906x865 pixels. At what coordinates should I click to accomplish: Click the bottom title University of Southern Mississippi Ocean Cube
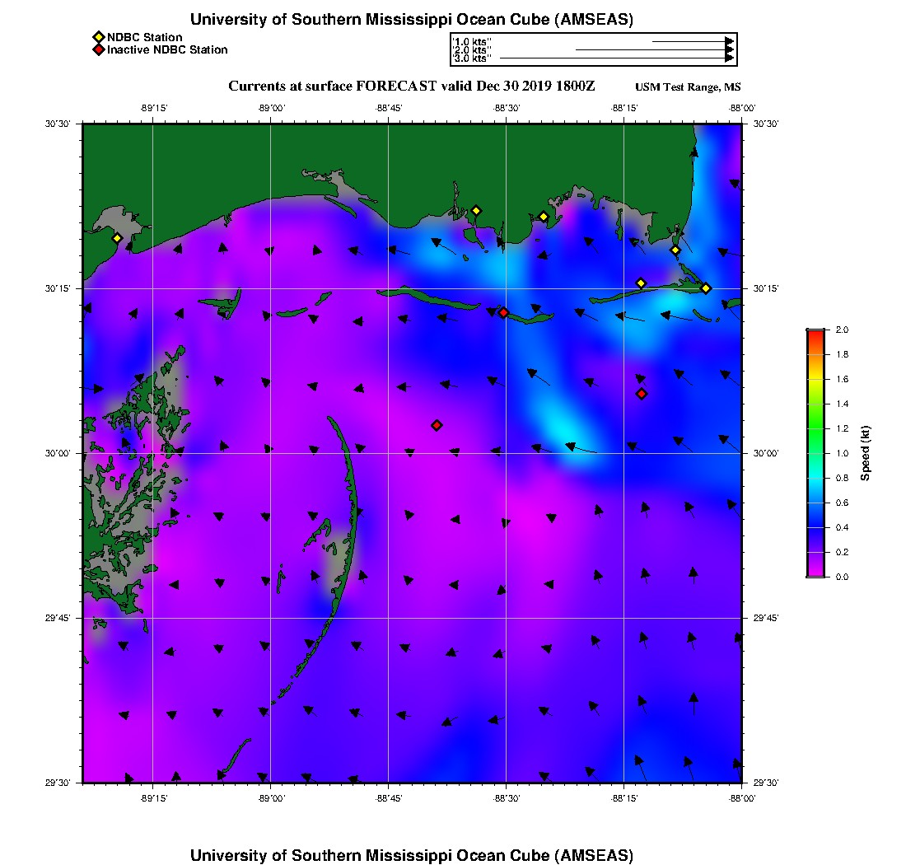(x=412, y=855)
